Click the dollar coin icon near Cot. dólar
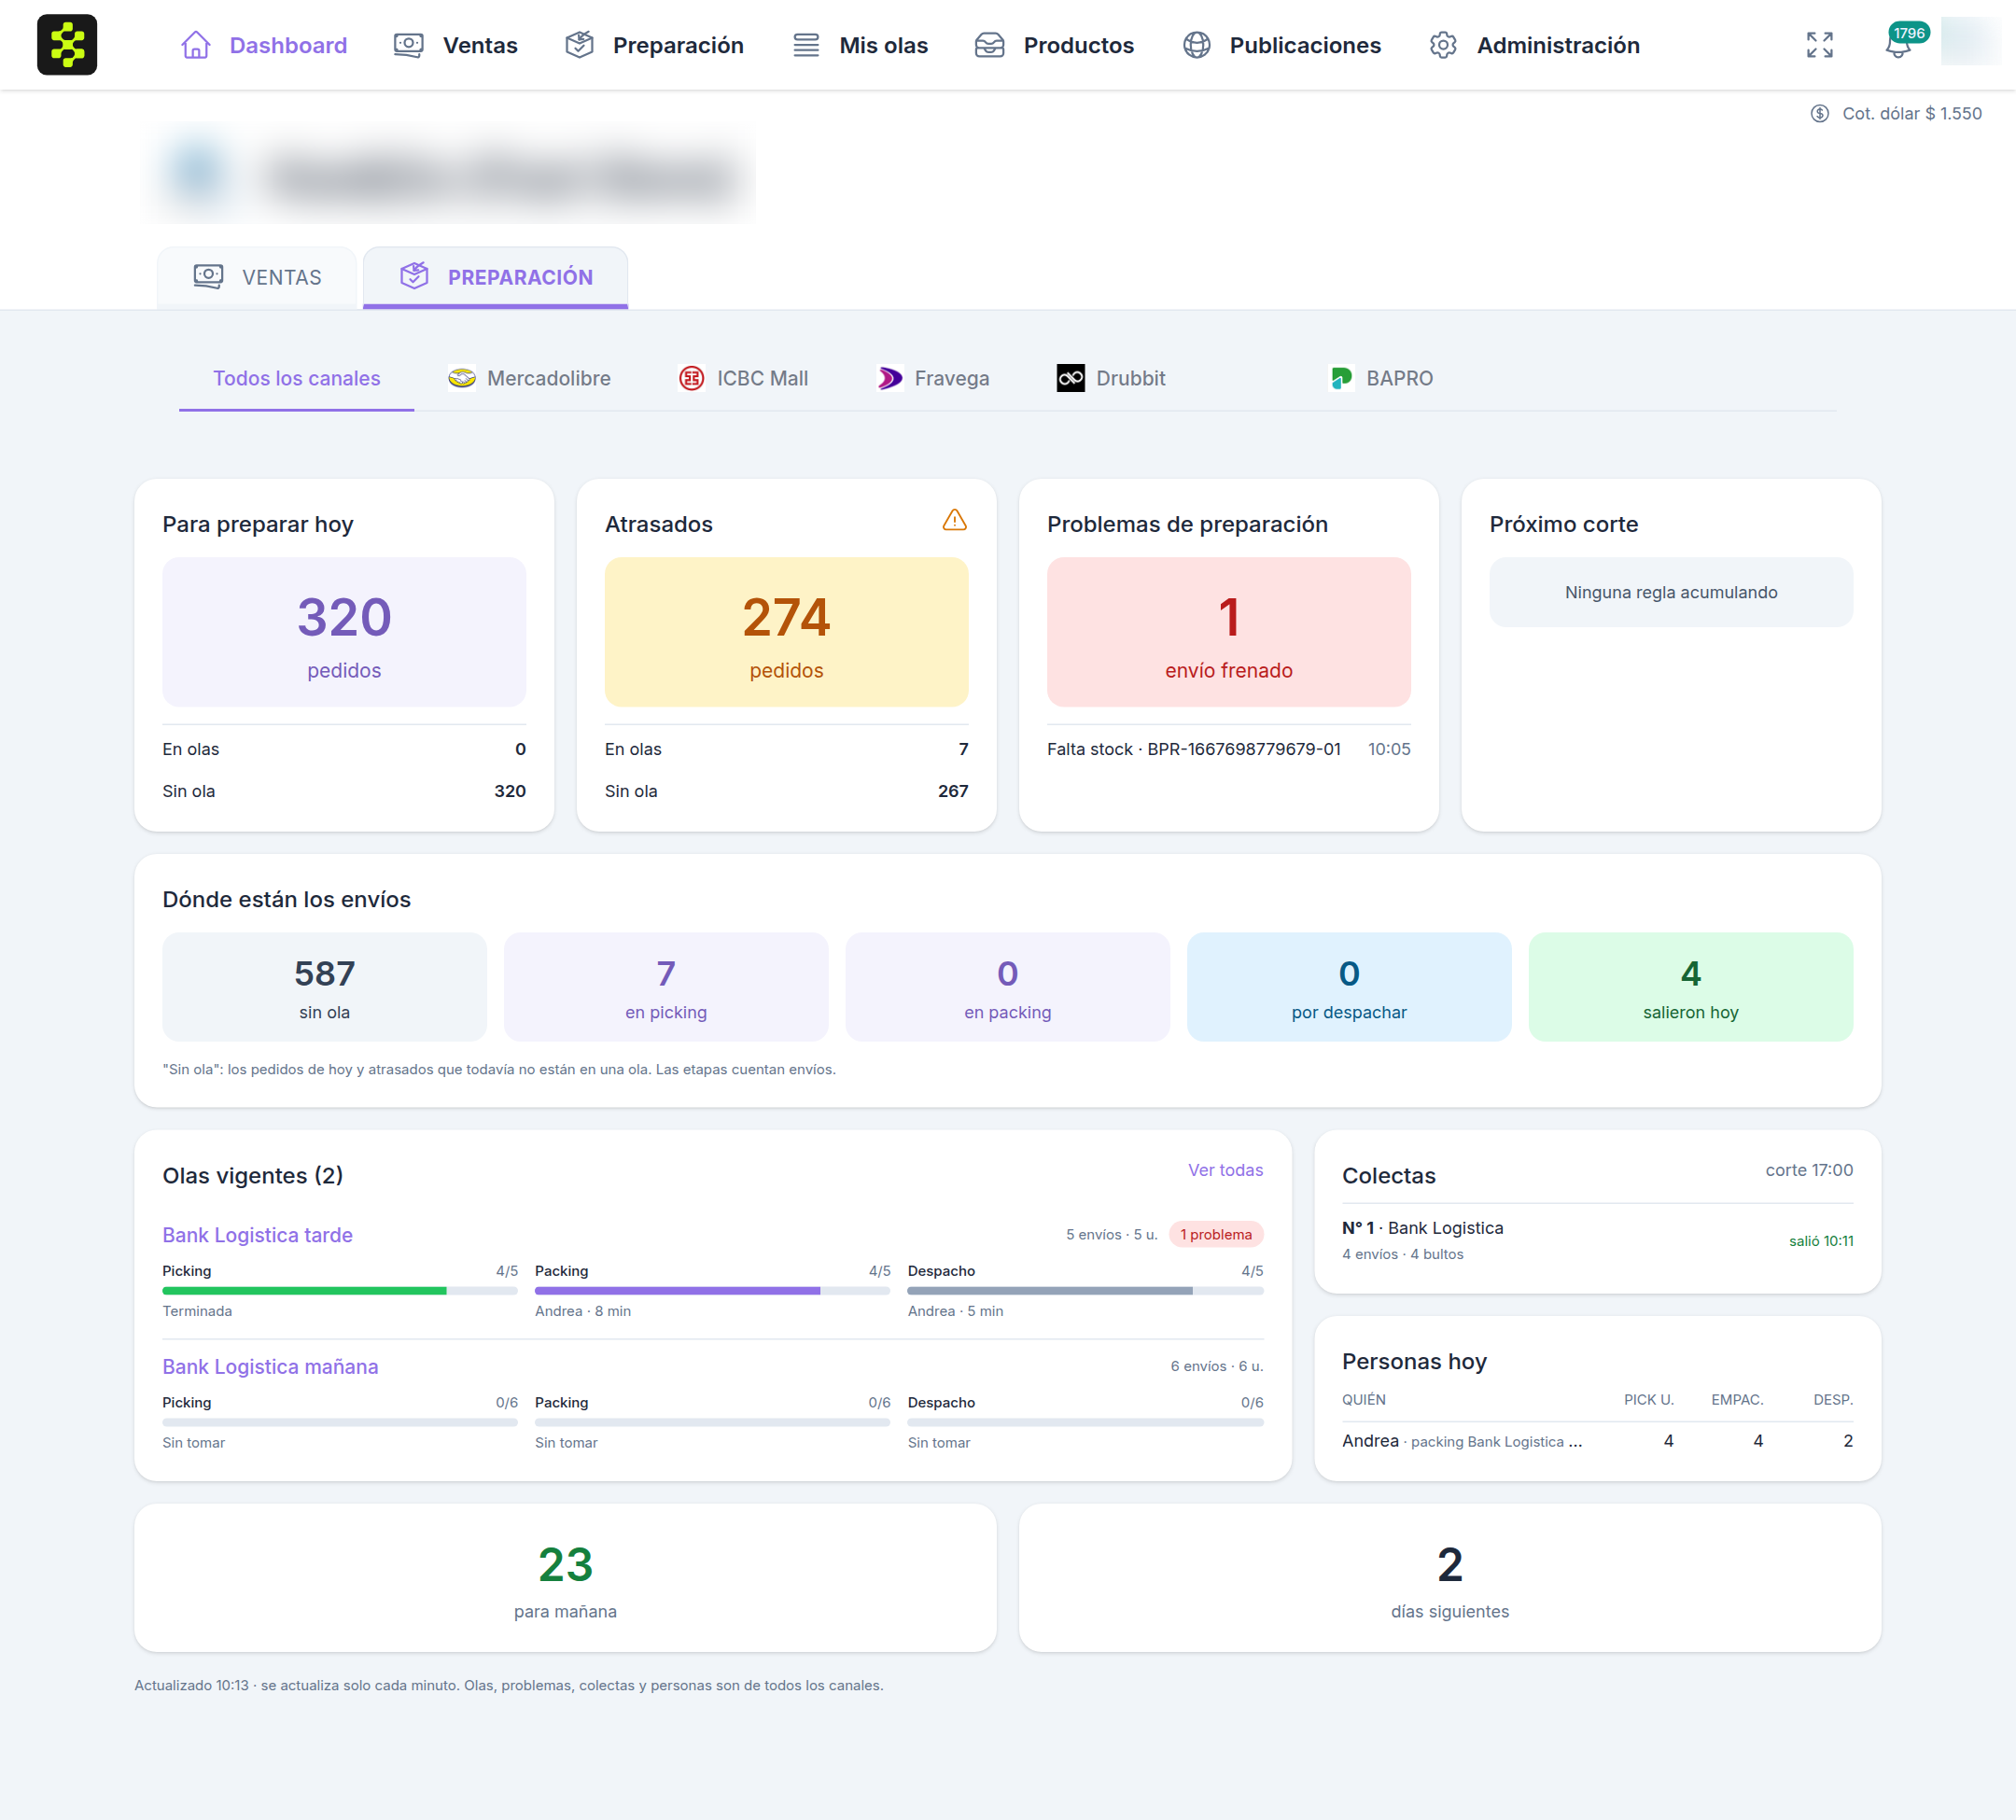 [x=1820, y=114]
